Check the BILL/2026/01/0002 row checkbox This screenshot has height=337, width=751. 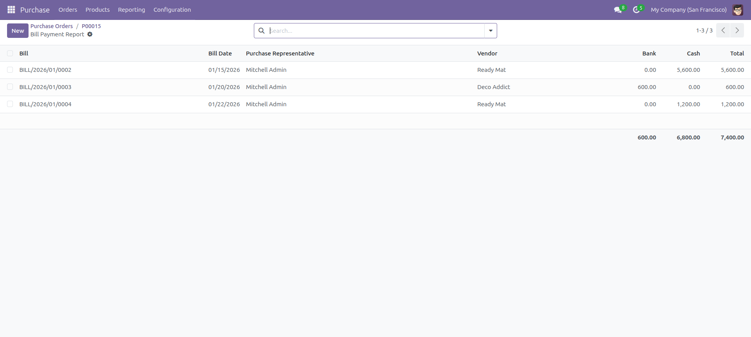(10, 70)
